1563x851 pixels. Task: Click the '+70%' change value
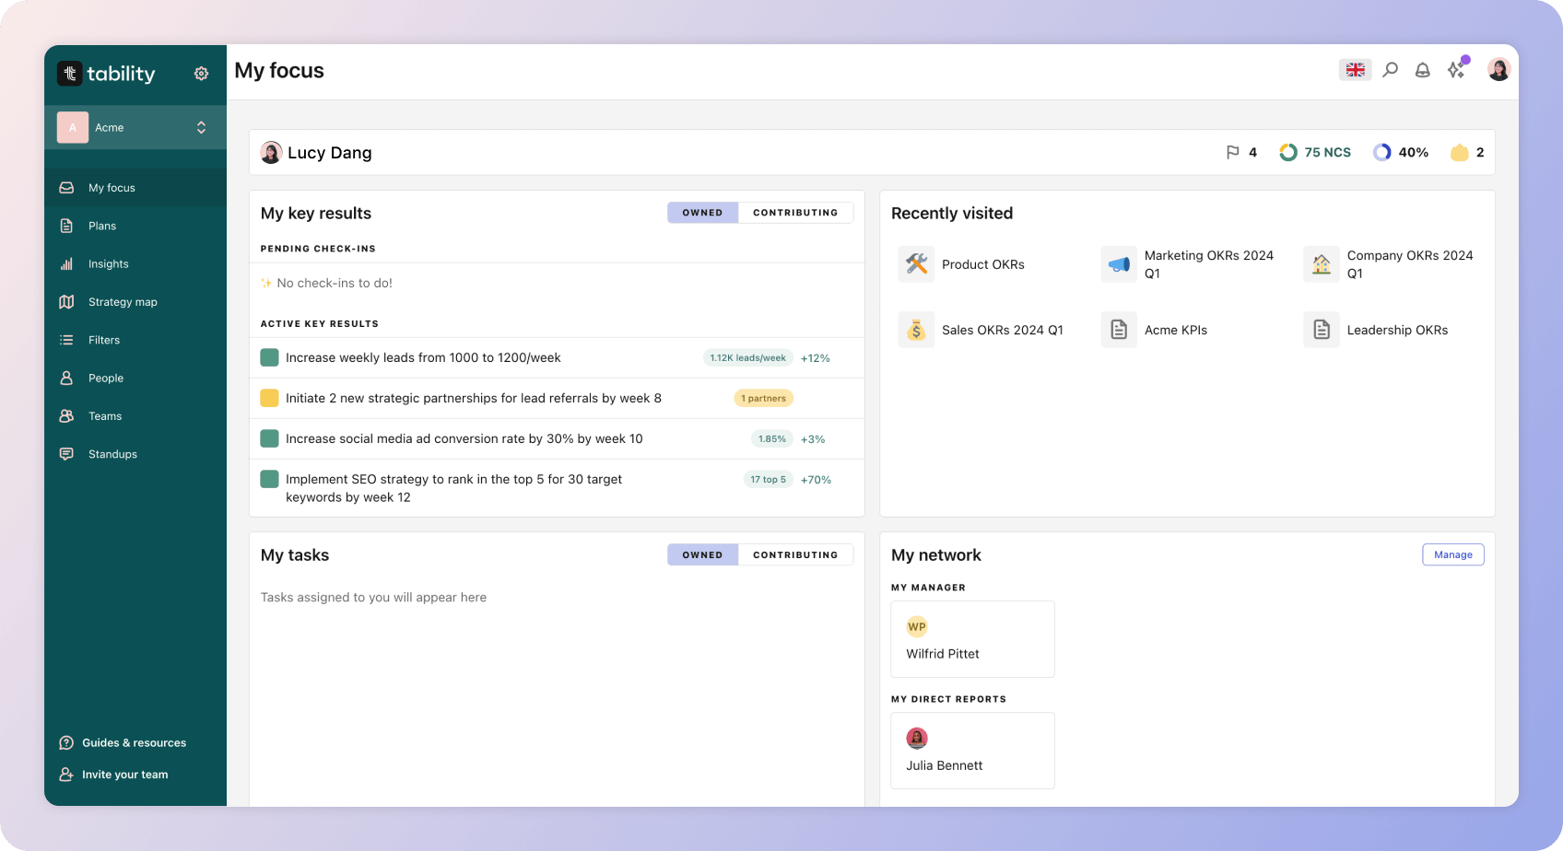pos(816,480)
